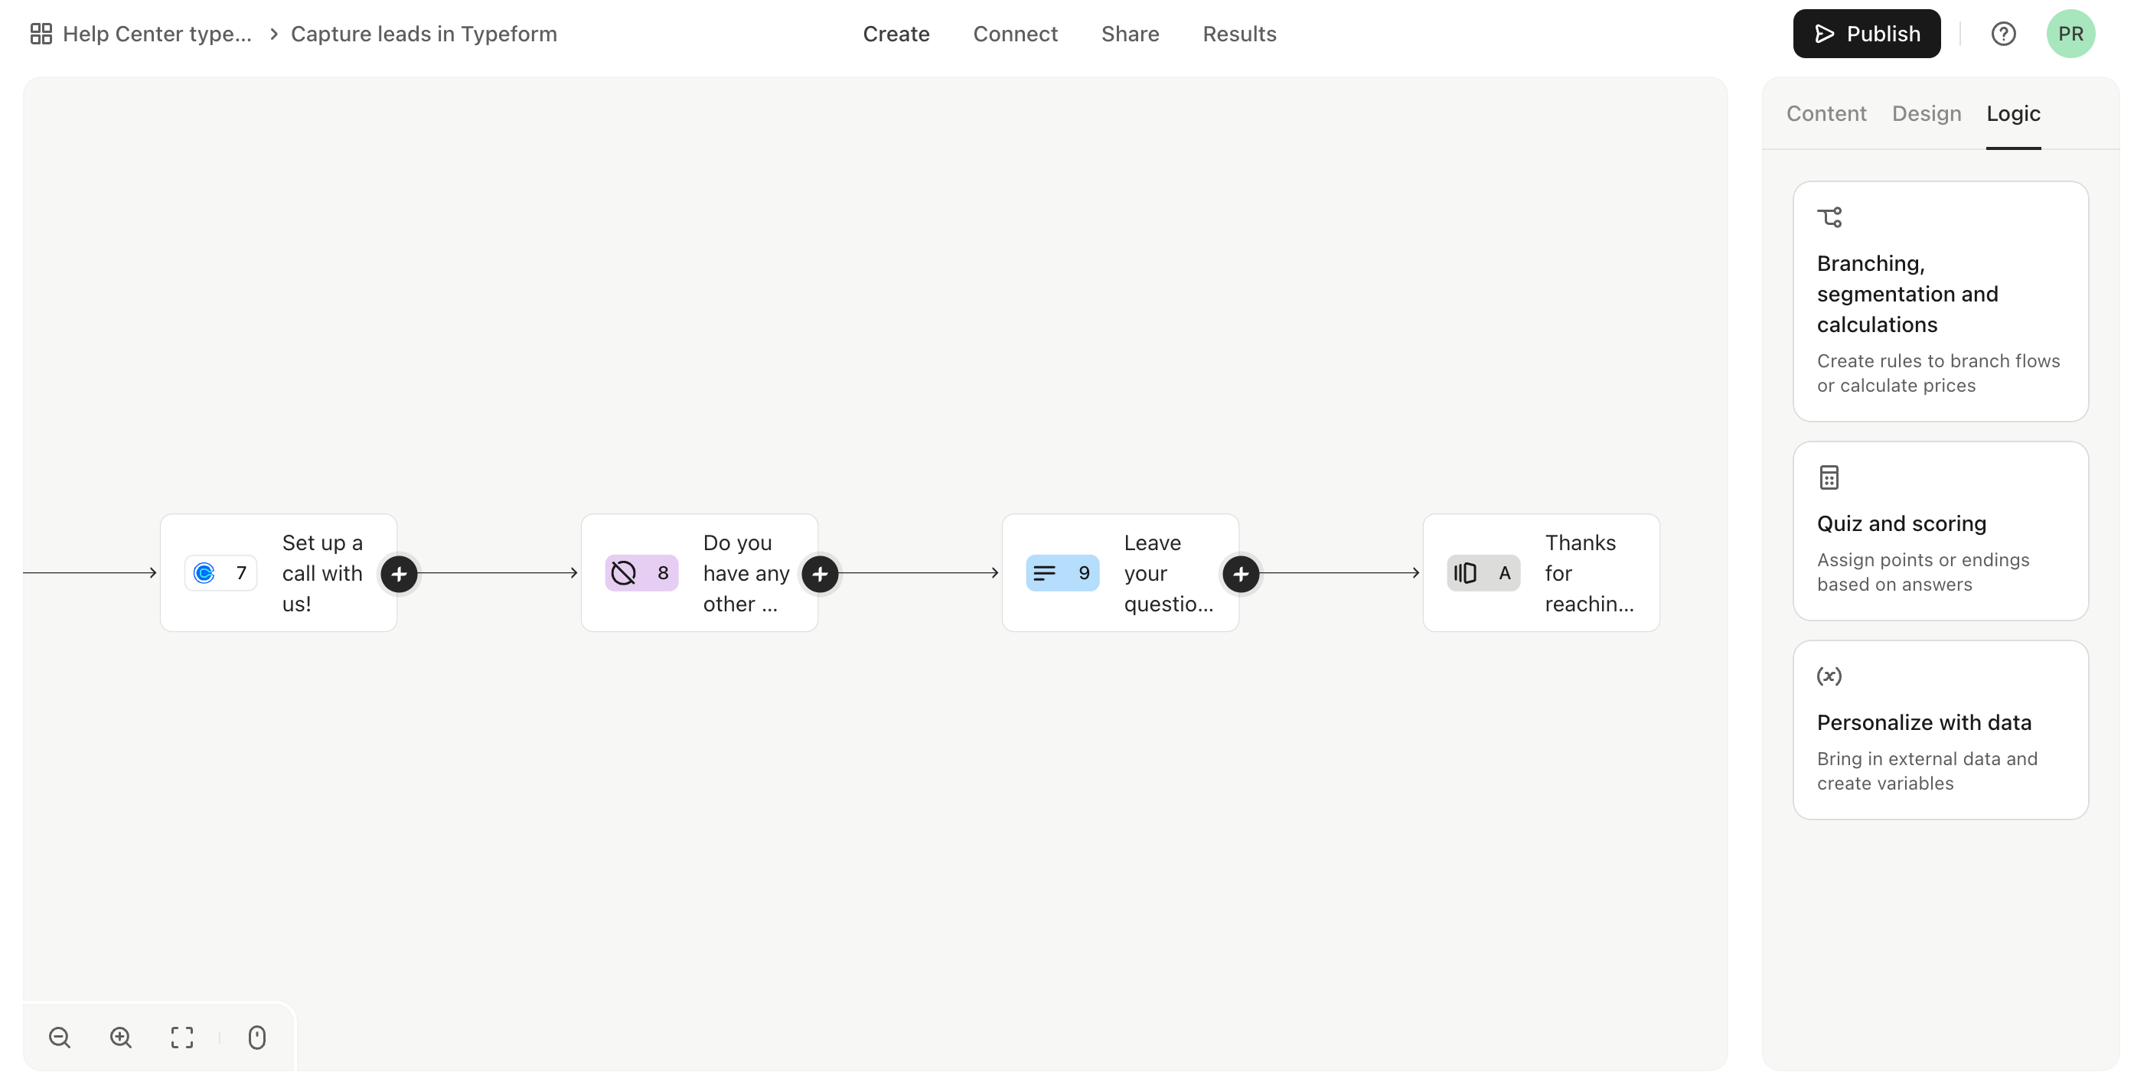Go to Help Center typeforms workspace breadcrumb
The image size is (2134, 1085).
(x=157, y=34)
